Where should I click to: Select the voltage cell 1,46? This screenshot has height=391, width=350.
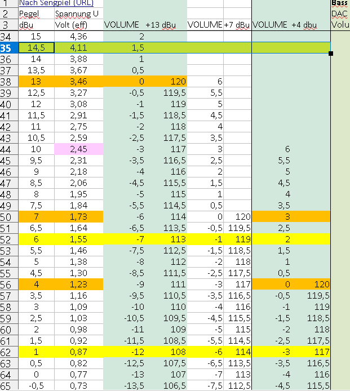(x=78, y=250)
